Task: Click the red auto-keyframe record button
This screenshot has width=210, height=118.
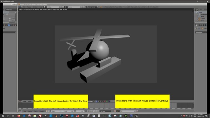Action: click(115, 111)
